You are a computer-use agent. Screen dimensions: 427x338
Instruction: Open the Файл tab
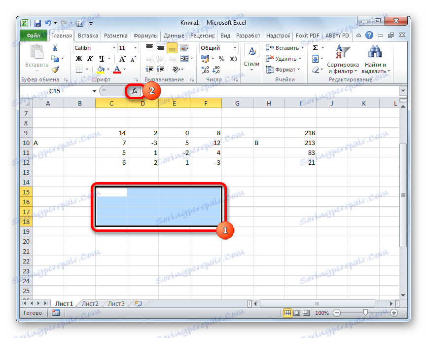(x=33, y=36)
